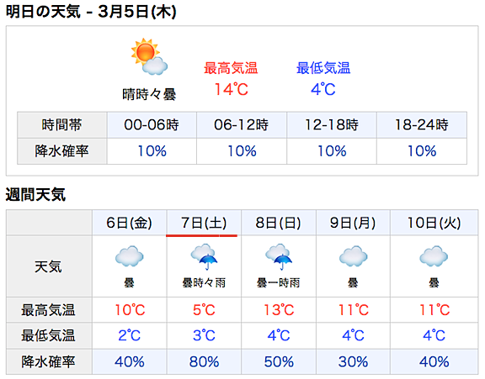Viewport: 485px width, 379px height.
Task: Click the cloud umbrella icon for 8日(日)
Action: 279,257
